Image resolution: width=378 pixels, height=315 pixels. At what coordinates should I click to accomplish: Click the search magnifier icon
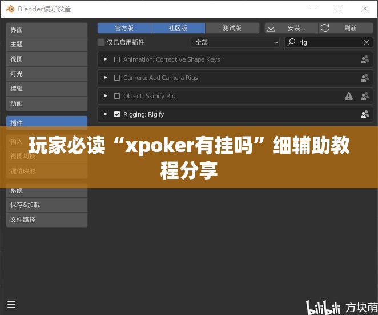(x=291, y=42)
